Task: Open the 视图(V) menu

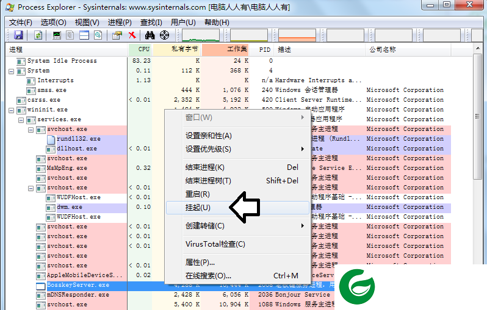Action: click(87, 23)
